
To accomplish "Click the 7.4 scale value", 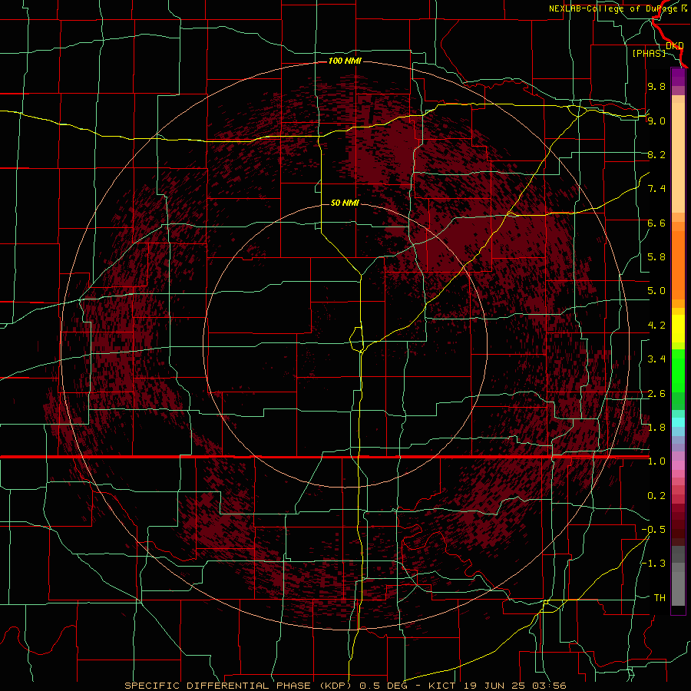I will pos(656,189).
